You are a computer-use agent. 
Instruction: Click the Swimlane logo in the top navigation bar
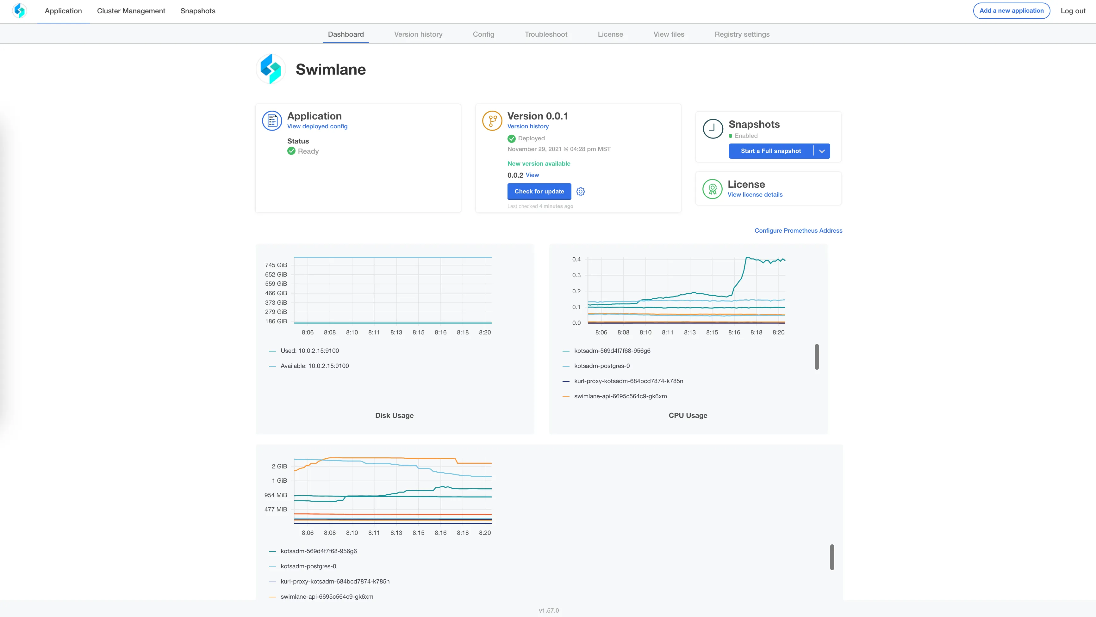20,11
